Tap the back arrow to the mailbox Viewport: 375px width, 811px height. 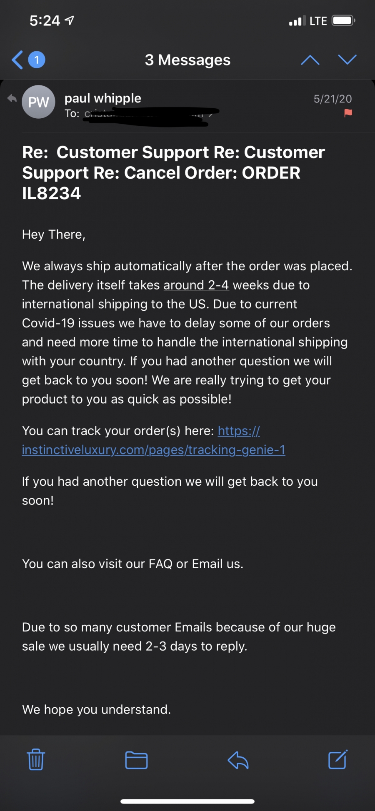[x=17, y=60]
